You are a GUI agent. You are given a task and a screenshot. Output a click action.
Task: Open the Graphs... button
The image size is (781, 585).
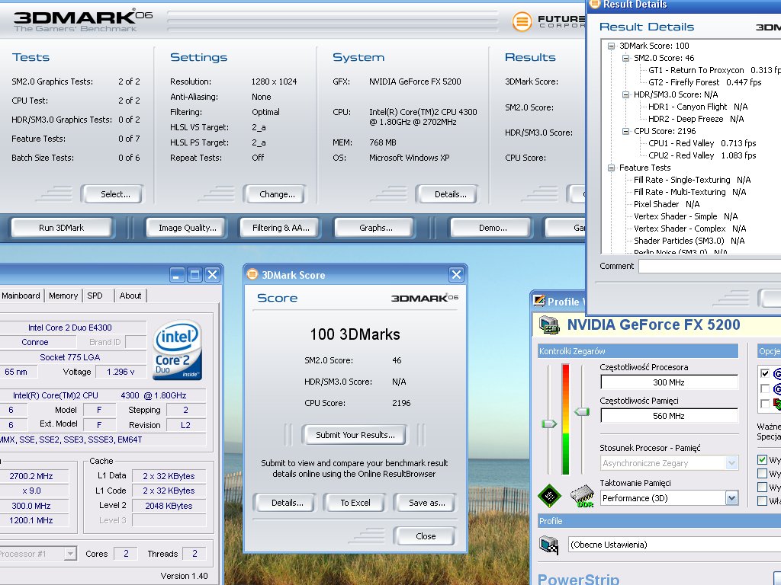click(x=375, y=228)
